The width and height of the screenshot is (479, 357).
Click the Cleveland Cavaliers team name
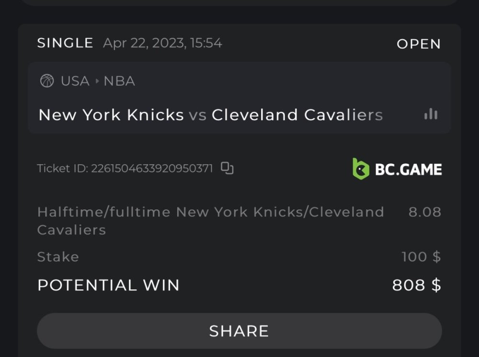[x=297, y=115]
